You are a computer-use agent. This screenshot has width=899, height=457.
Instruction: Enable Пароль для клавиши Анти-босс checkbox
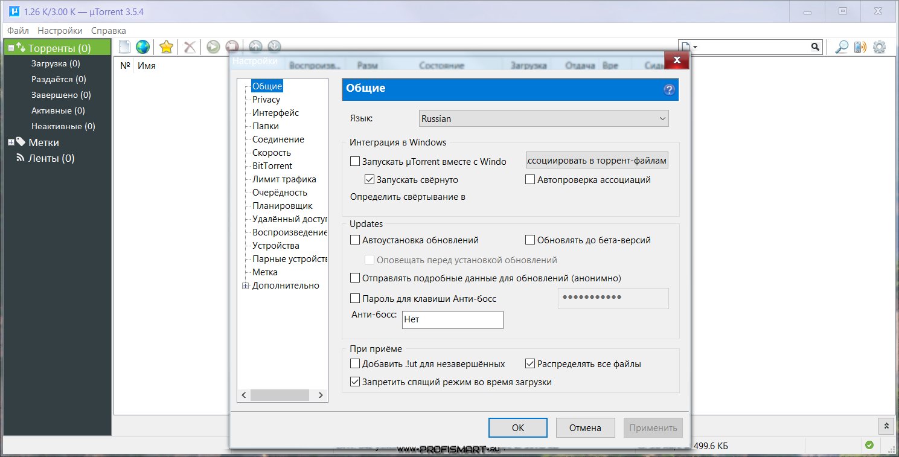coord(355,298)
